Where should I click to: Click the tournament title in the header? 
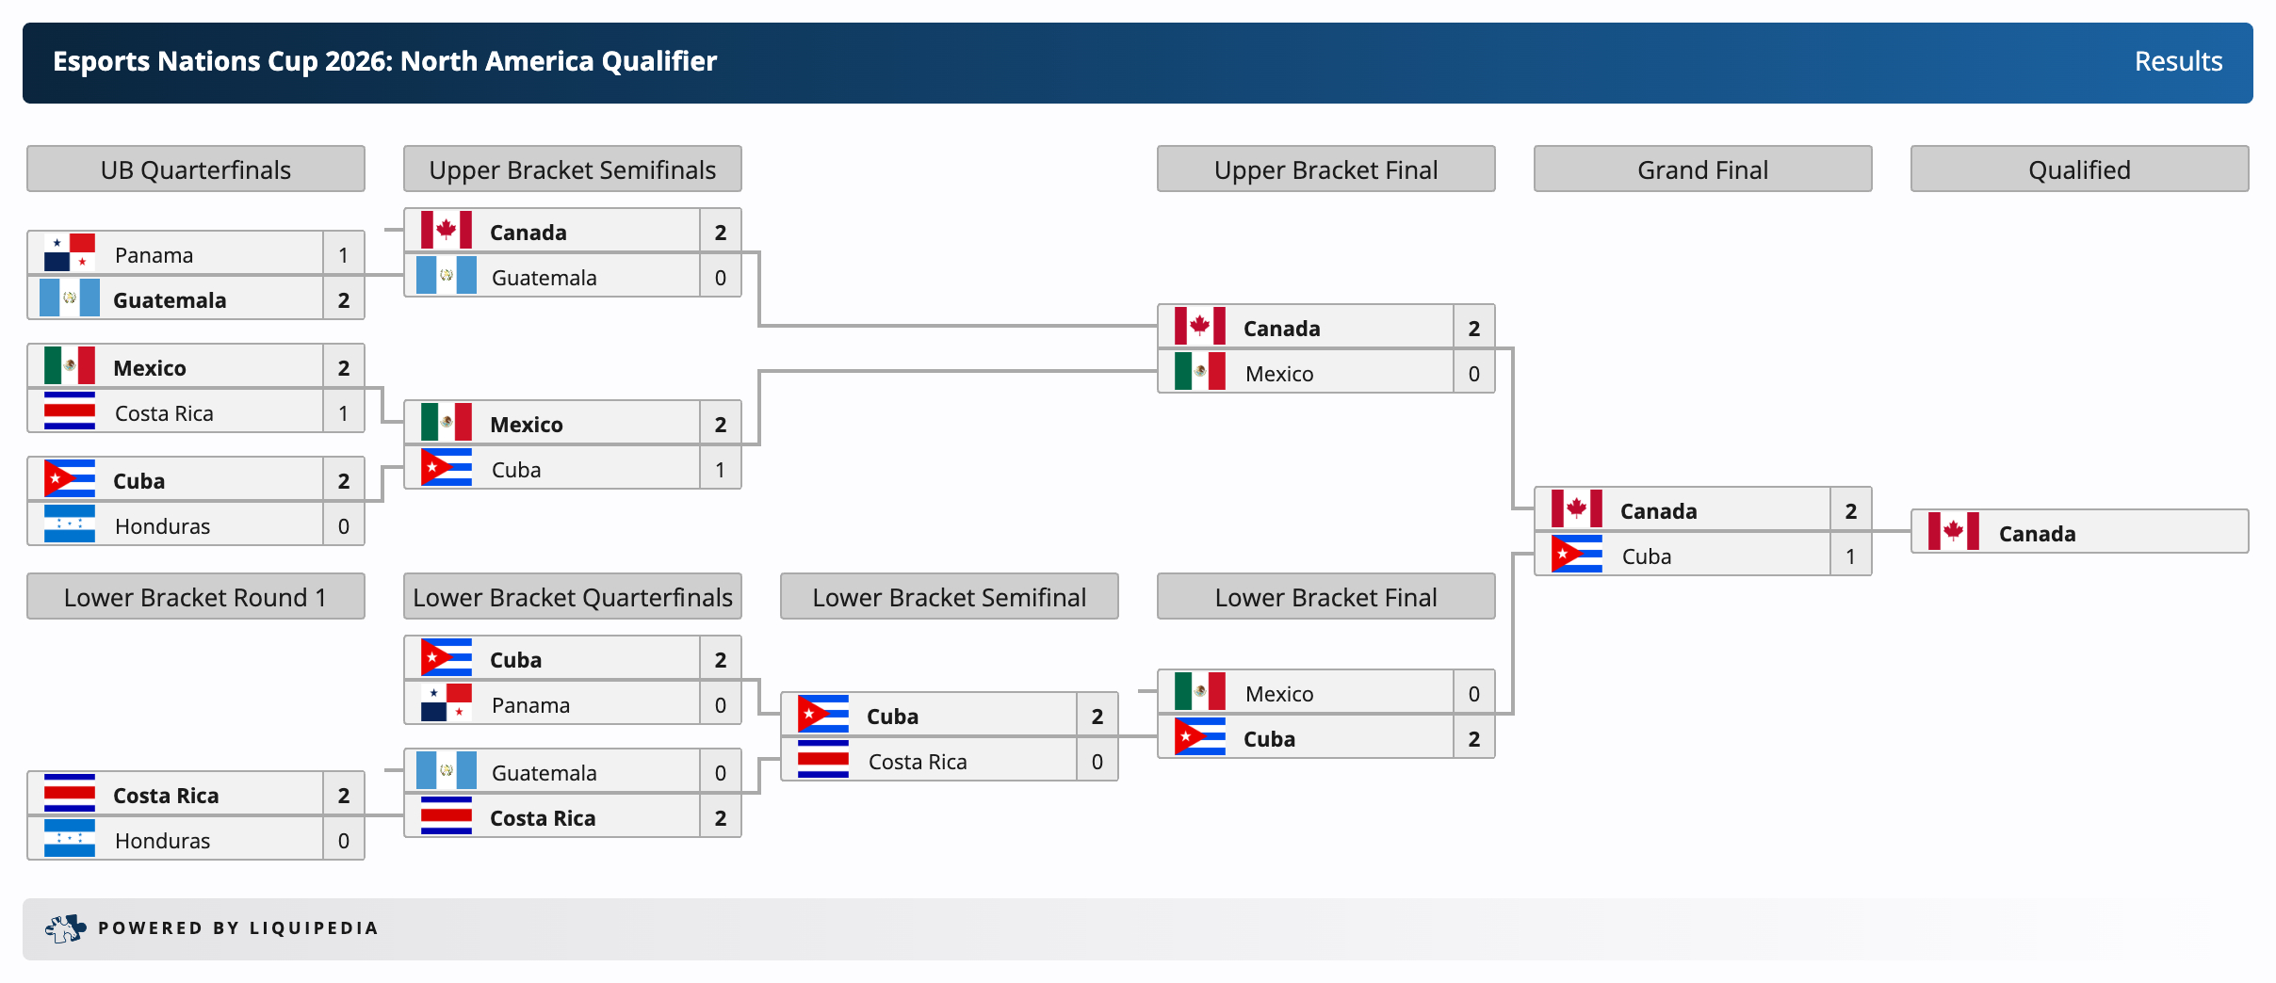(x=384, y=61)
